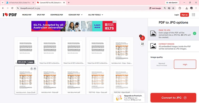Sort files alphabetically with A-Z icon
199x103 pixels.
142,44
